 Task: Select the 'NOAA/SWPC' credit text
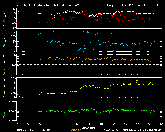click(x=111, y=130)
